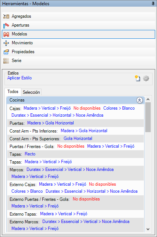157x237 pixels.
Task: Select Pts Superiores Gola Horizontal
Action: coord(78,138)
